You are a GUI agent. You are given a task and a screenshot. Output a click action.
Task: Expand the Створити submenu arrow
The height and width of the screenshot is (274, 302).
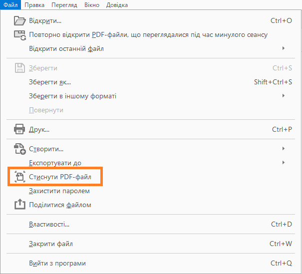click(284, 149)
